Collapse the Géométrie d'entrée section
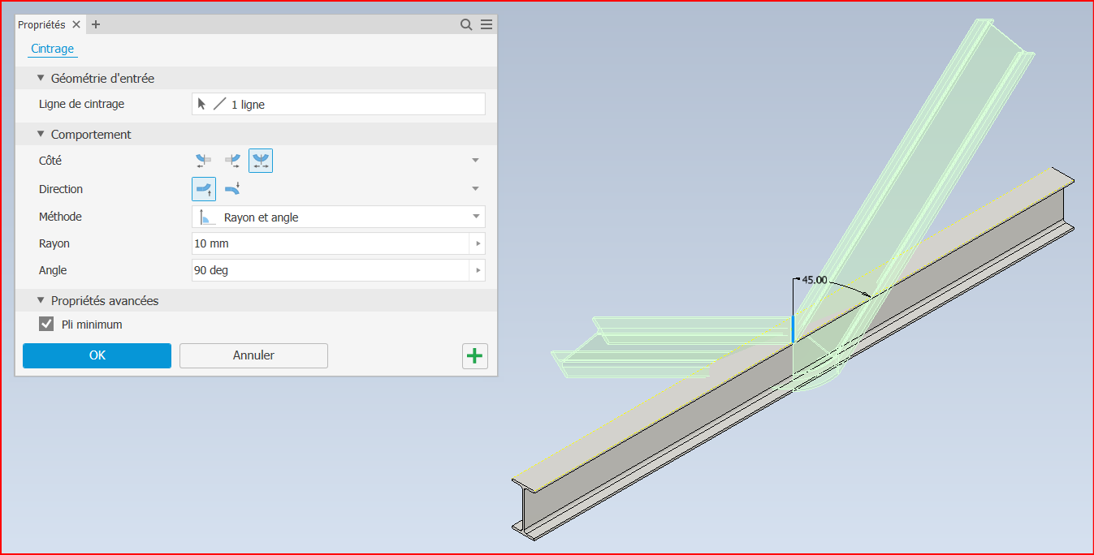1094x555 pixels. [x=40, y=79]
